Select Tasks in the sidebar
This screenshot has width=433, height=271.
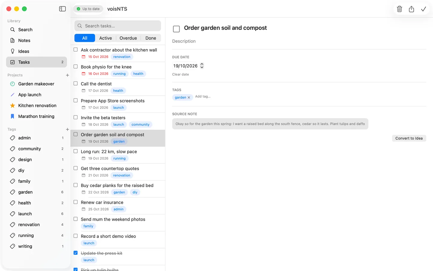click(36, 62)
